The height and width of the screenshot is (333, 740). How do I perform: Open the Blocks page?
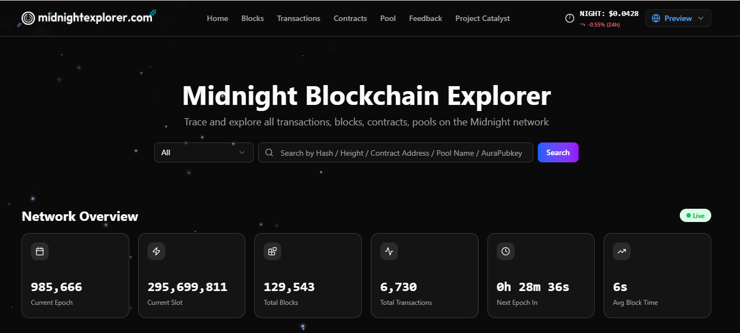[x=253, y=18]
